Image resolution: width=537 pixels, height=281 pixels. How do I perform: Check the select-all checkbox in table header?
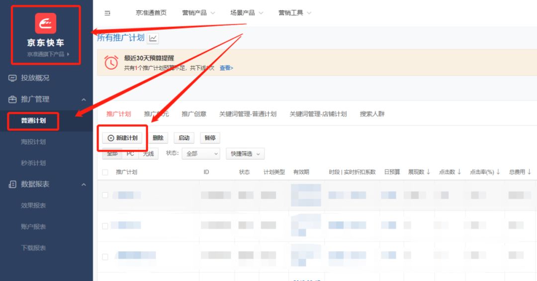pyautogui.click(x=105, y=172)
